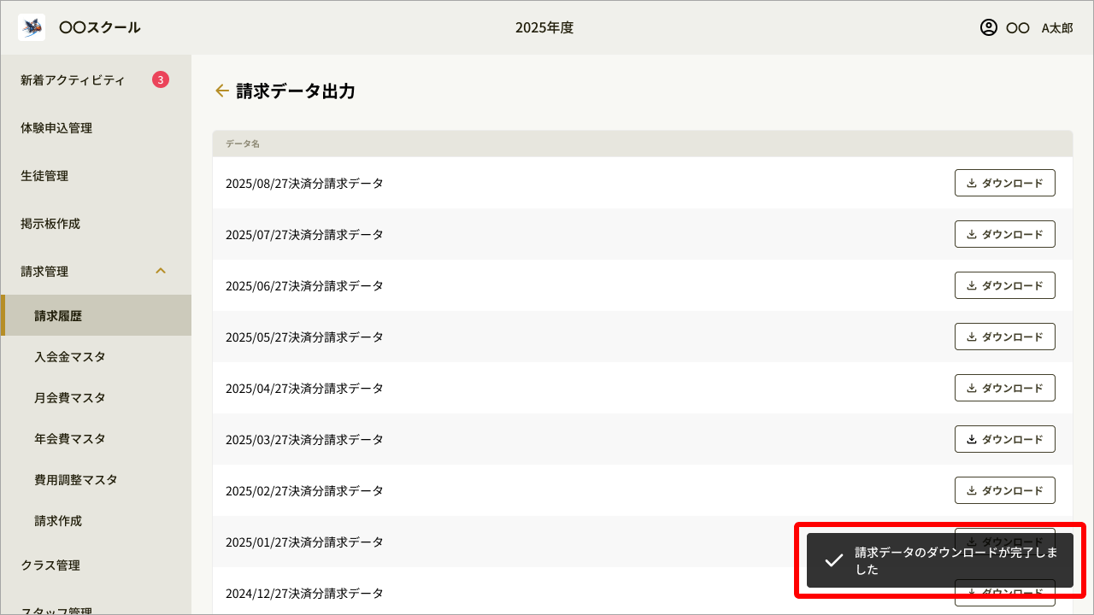Download the 2025/05/27 決済分請求データ
This screenshot has height=615, width=1094.
point(1004,336)
